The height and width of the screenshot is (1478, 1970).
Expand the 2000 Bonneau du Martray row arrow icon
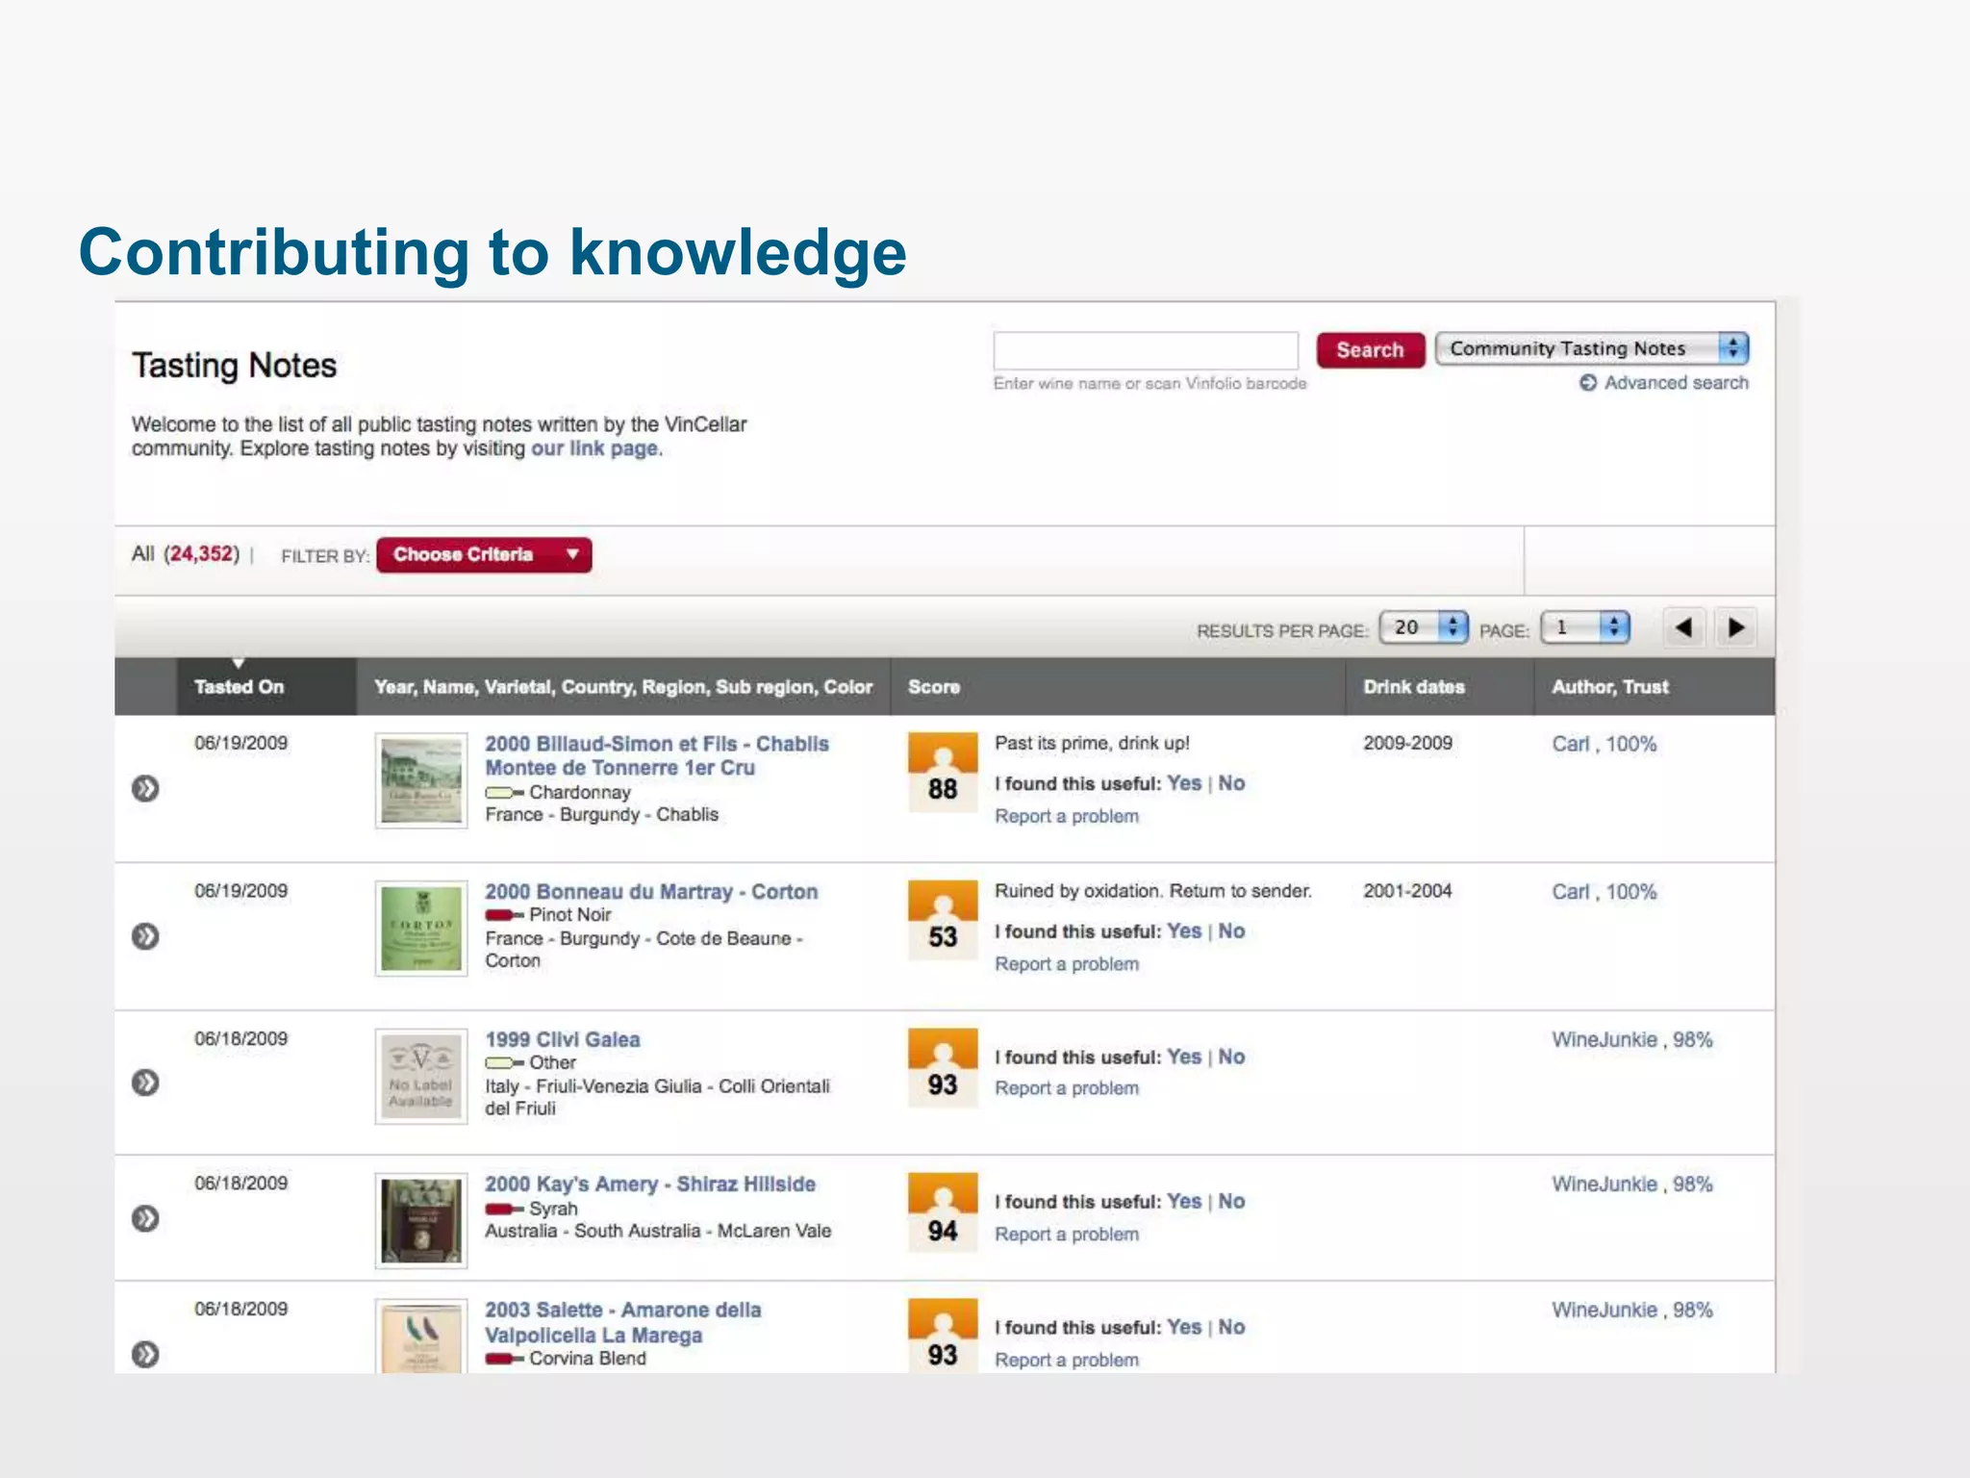(x=145, y=936)
